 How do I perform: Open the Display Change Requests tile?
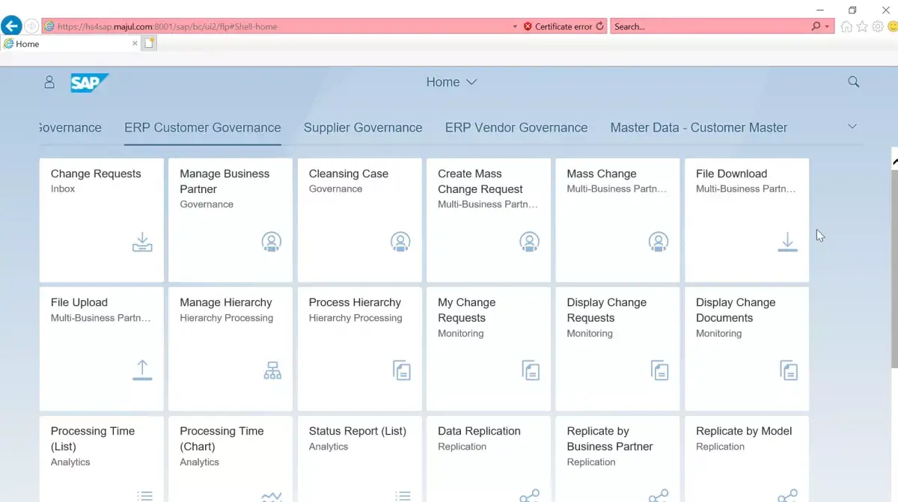point(617,349)
